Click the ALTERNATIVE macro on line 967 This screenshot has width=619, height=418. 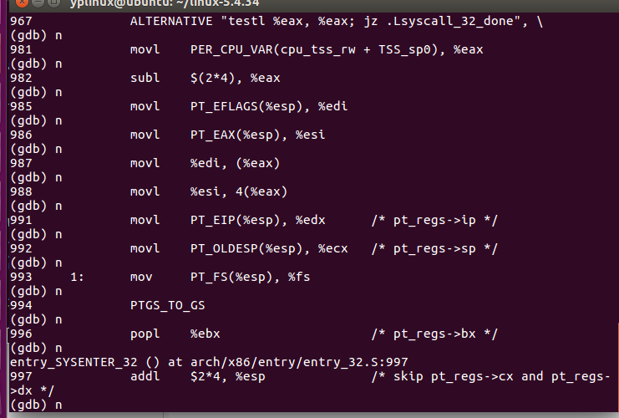171,21
